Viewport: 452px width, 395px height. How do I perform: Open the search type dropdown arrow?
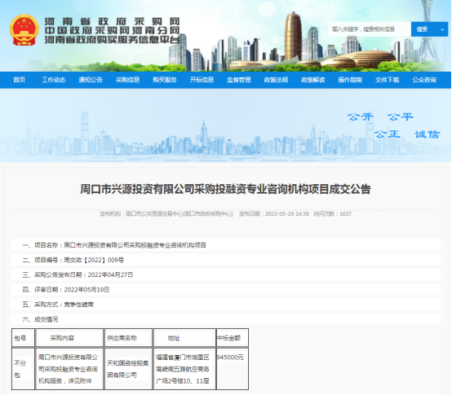click(x=442, y=29)
